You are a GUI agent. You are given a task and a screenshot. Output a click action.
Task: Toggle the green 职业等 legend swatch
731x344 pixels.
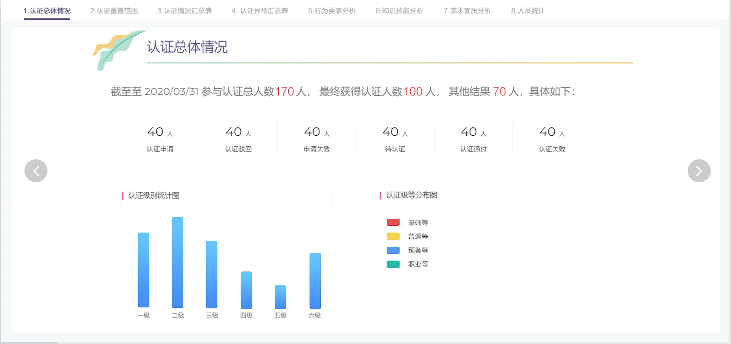(393, 264)
